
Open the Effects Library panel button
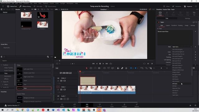coord(25,6)
